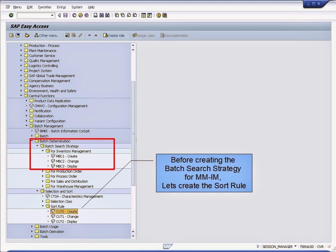Click the Customize Local Layout icon
This screenshot has width=336, height=252.
point(165,15)
